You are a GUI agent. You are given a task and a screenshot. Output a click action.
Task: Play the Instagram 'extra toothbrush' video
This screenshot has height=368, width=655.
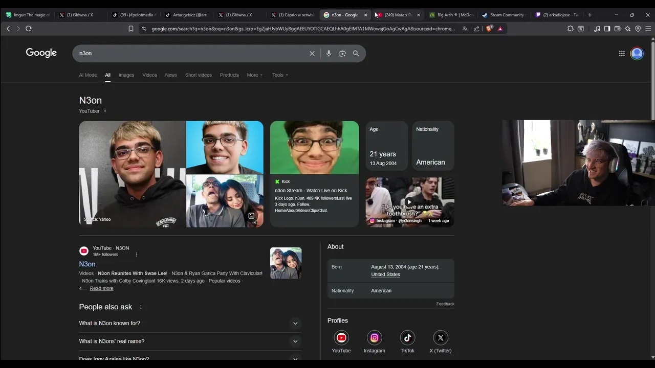pos(410,202)
